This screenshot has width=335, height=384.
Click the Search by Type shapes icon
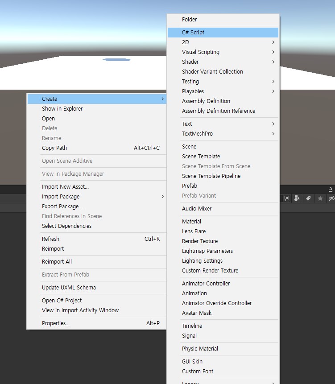(297, 198)
